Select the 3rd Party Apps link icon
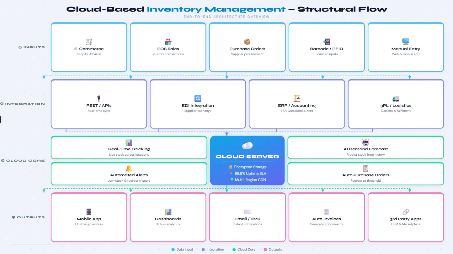453x254 pixels. coord(406,211)
